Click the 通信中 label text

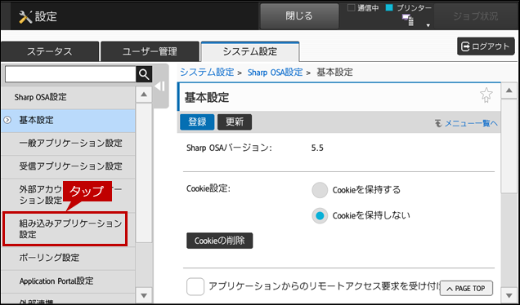pos(368,8)
